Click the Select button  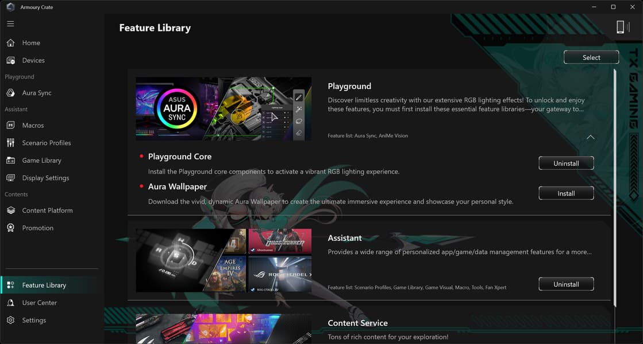tap(591, 57)
